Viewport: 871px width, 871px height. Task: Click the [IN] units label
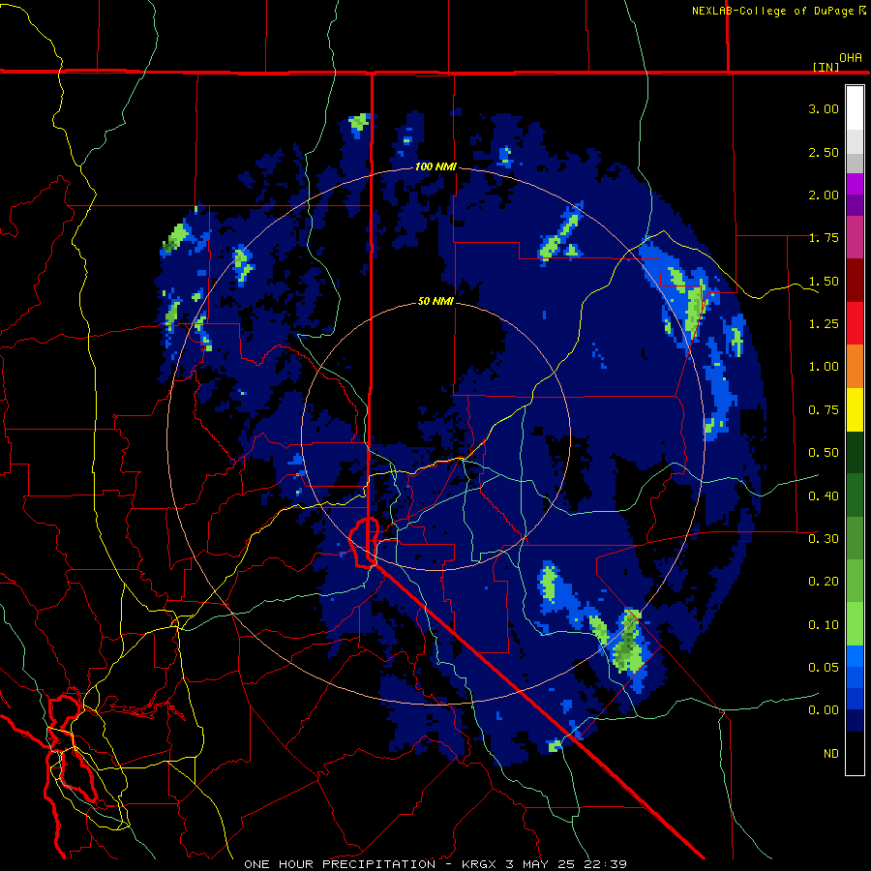click(x=826, y=67)
